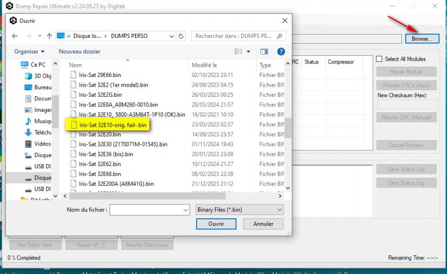Open 3D Objects folder in sidebar
Viewport: 447px width, 274px height.
coord(38,76)
